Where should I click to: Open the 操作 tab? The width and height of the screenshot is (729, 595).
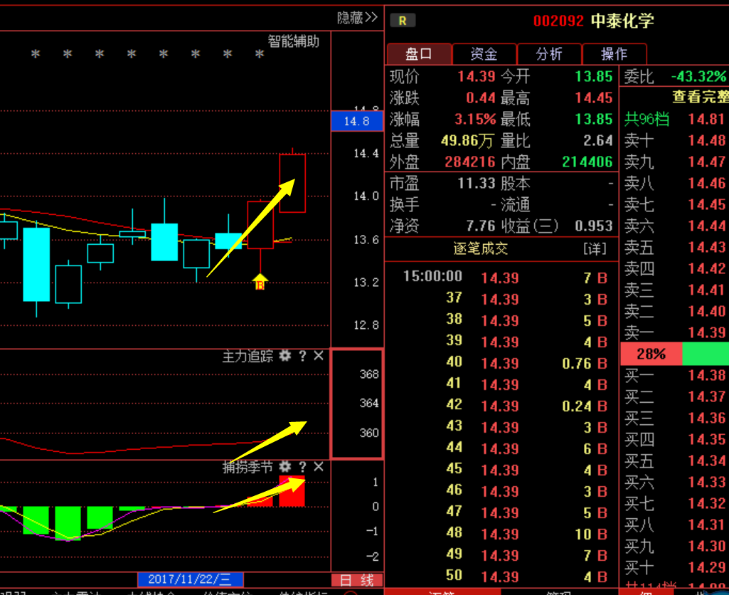pyautogui.click(x=614, y=54)
